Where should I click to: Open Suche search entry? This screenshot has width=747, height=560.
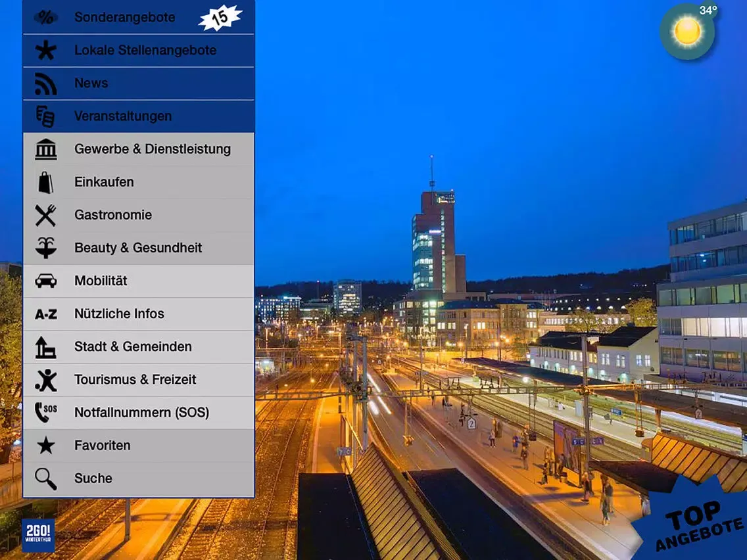(139, 478)
